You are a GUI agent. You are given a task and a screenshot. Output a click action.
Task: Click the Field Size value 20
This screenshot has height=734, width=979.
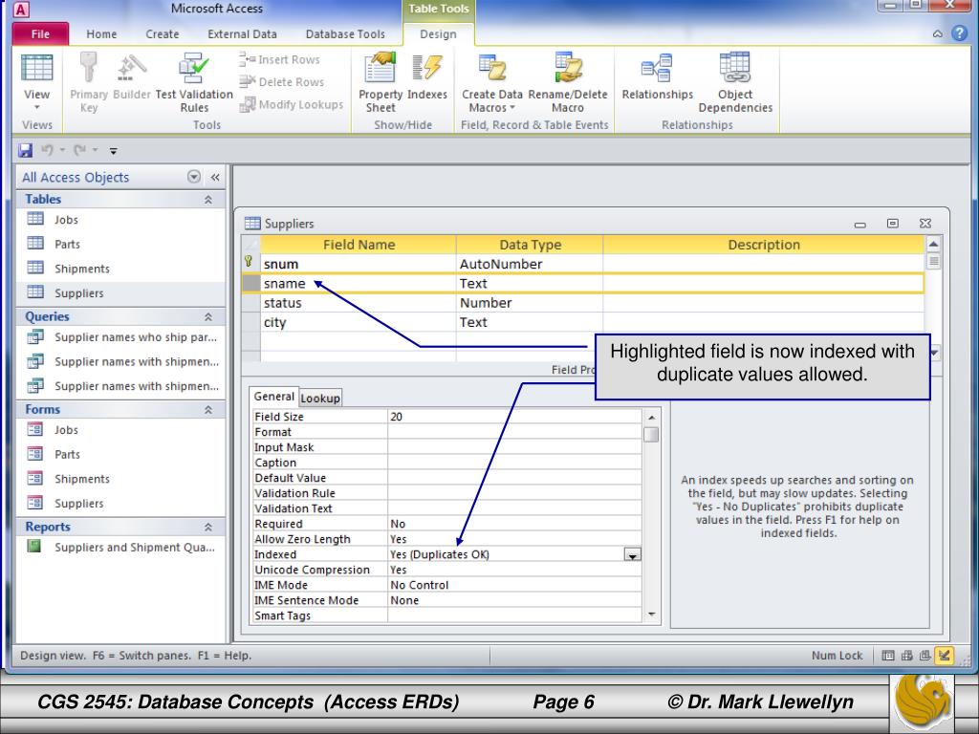pyautogui.click(x=514, y=417)
